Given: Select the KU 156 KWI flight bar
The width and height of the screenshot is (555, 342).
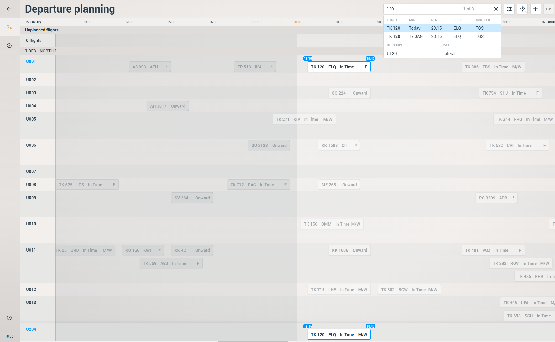Looking at the screenshot, I should point(143,250).
